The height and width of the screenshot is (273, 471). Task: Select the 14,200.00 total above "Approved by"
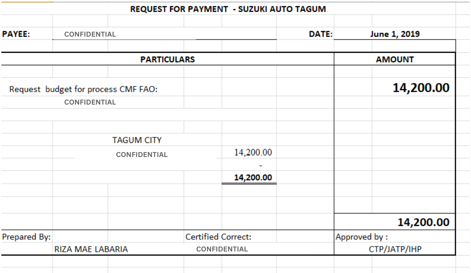(423, 222)
